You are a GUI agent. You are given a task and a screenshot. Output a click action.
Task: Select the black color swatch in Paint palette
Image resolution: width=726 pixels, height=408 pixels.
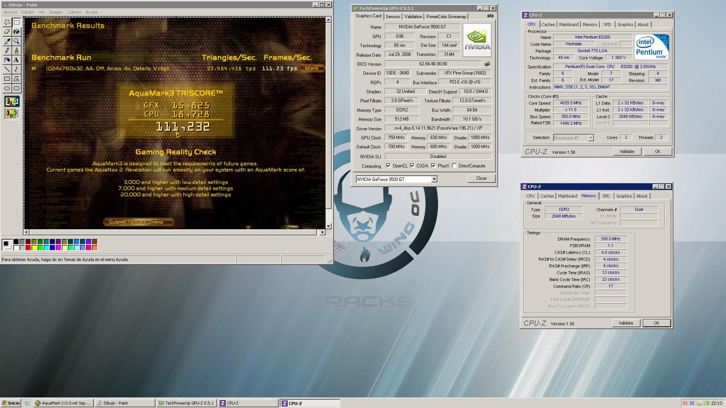[16, 242]
